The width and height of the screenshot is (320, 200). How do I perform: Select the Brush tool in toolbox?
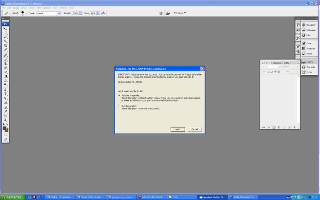tap(6, 59)
